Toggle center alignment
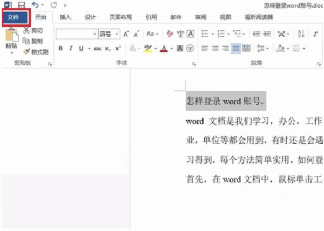 pos(215,49)
